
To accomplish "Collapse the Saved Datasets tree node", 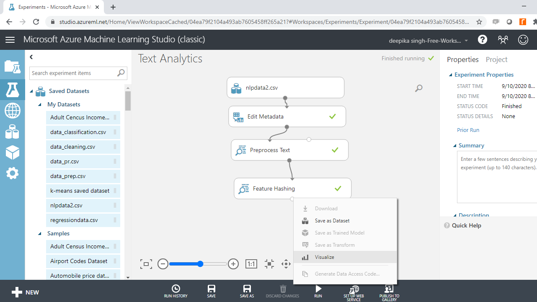I will pos(31,91).
